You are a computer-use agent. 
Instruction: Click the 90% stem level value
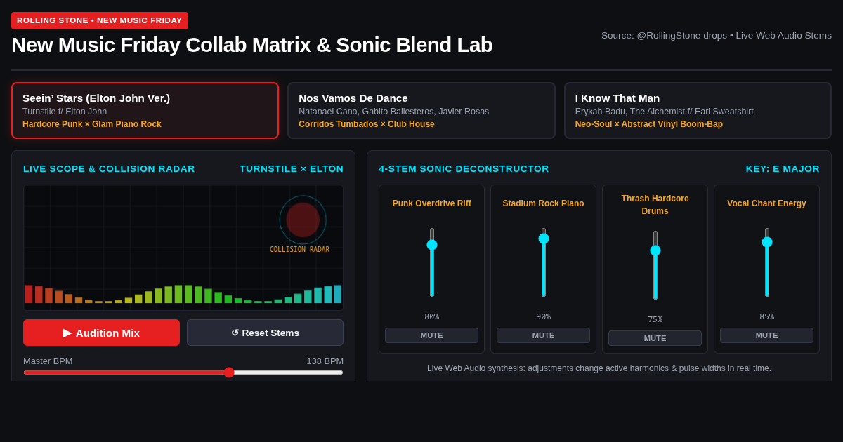pyautogui.click(x=544, y=316)
